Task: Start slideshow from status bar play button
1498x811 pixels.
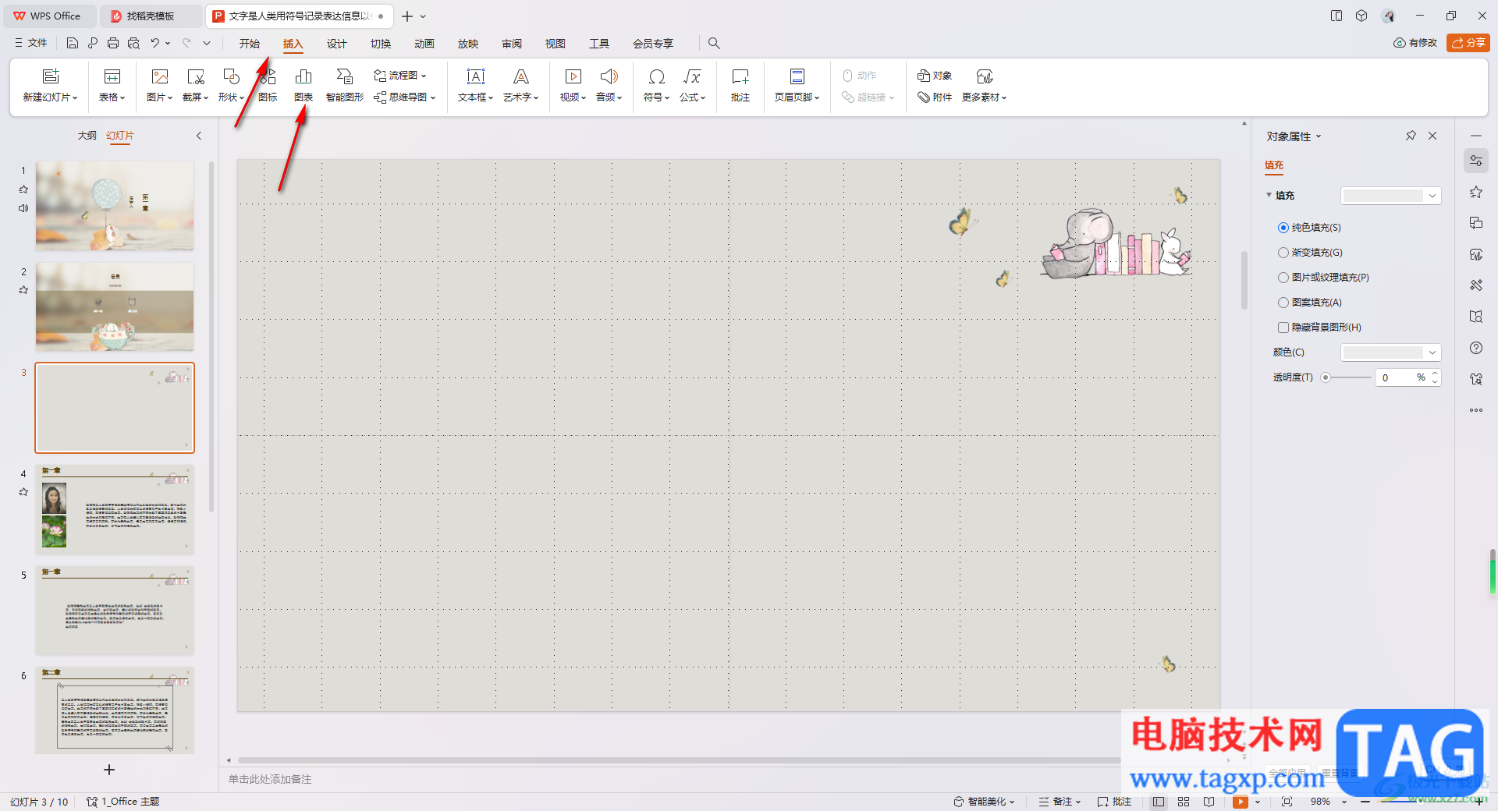Action: click(x=1240, y=802)
